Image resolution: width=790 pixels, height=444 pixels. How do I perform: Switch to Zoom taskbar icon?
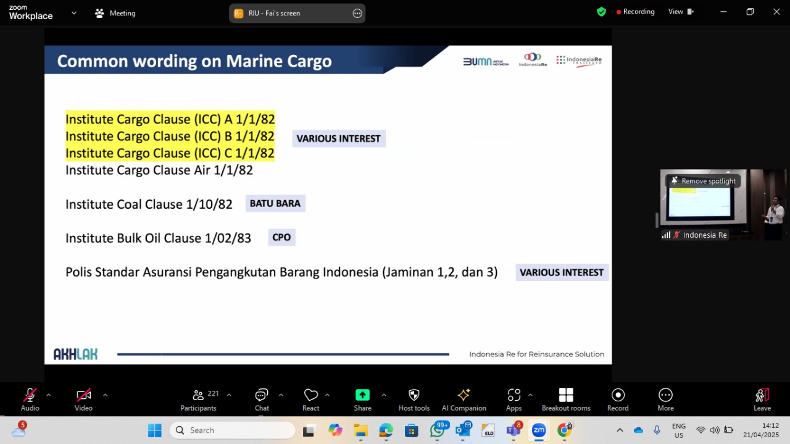(x=539, y=430)
